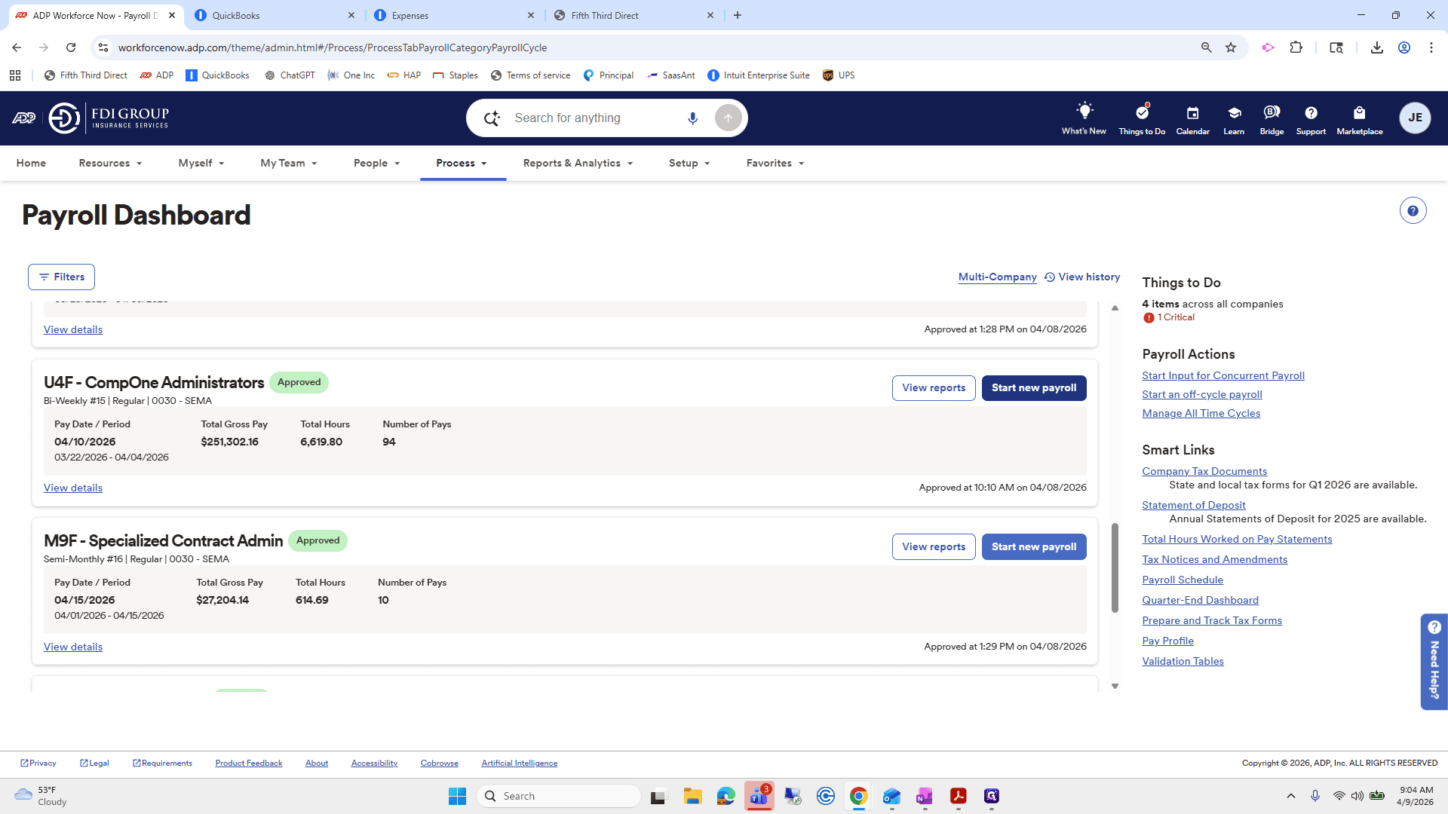
Task: Open File Explorer from the taskbar
Action: click(x=692, y=796)
